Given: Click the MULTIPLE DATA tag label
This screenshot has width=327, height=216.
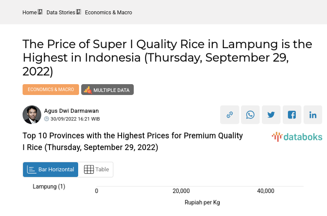Looking at the screenshot, I should pos(111,90).
